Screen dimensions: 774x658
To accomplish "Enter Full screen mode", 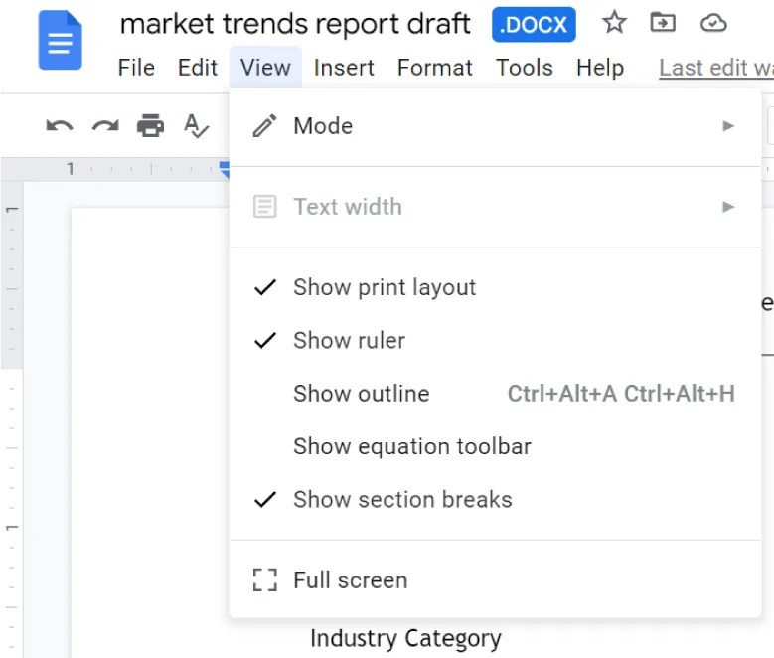I will pyautogui.click(x=350, y=580).
